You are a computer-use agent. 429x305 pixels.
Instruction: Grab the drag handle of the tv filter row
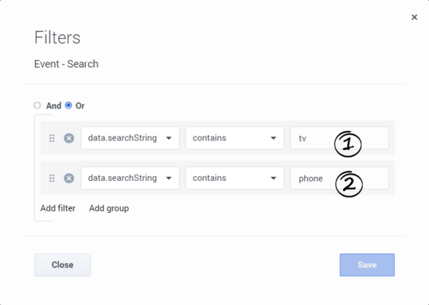coord(51,138)
